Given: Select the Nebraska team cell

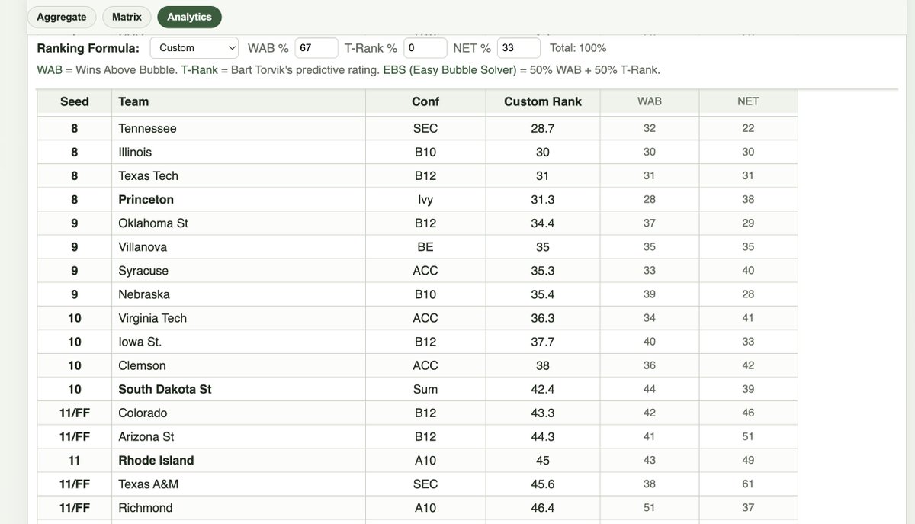Looking at the screenshot, I should coord(239,294).
